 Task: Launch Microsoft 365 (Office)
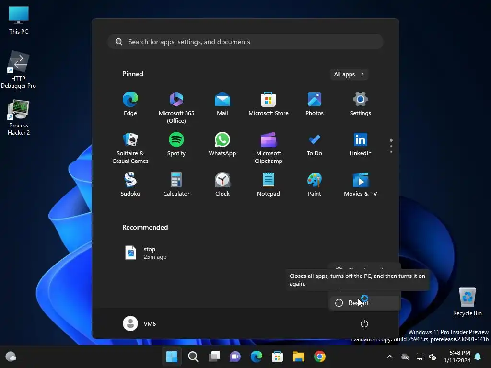[x=176, y=108]
